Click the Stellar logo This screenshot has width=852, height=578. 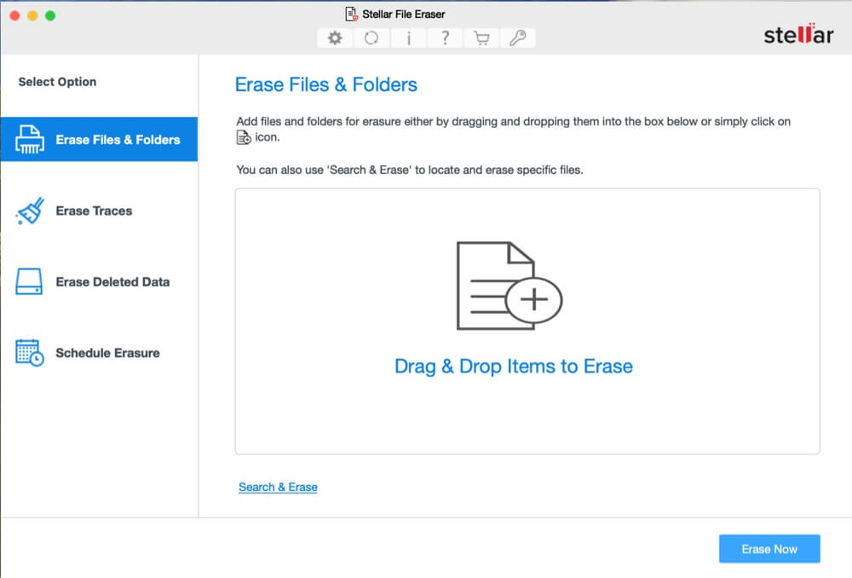coord(799,36)
